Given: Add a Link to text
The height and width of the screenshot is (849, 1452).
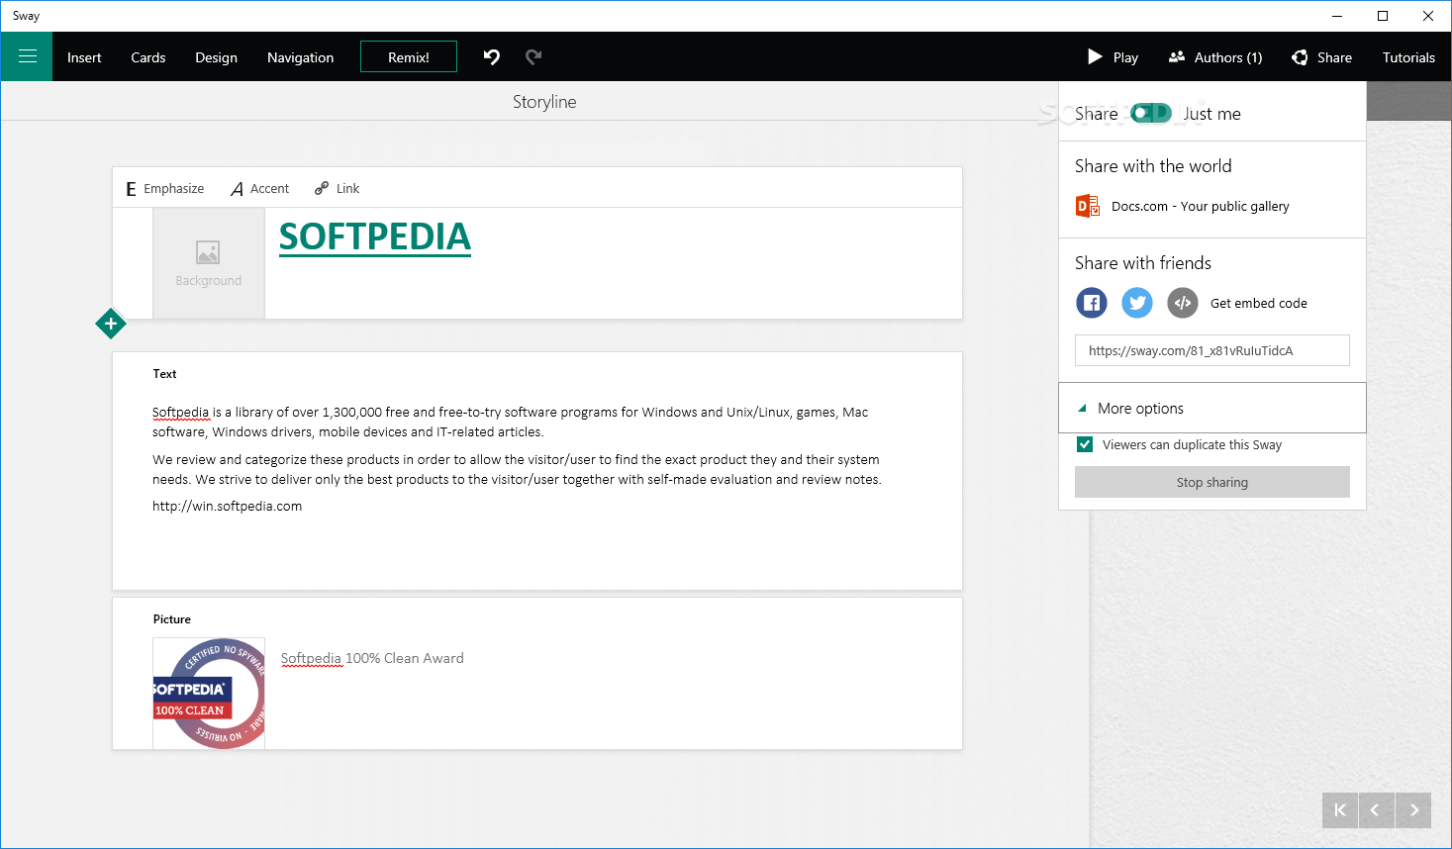Looking at the screenshot, I should pyautogui.click(x=338, y=188).
